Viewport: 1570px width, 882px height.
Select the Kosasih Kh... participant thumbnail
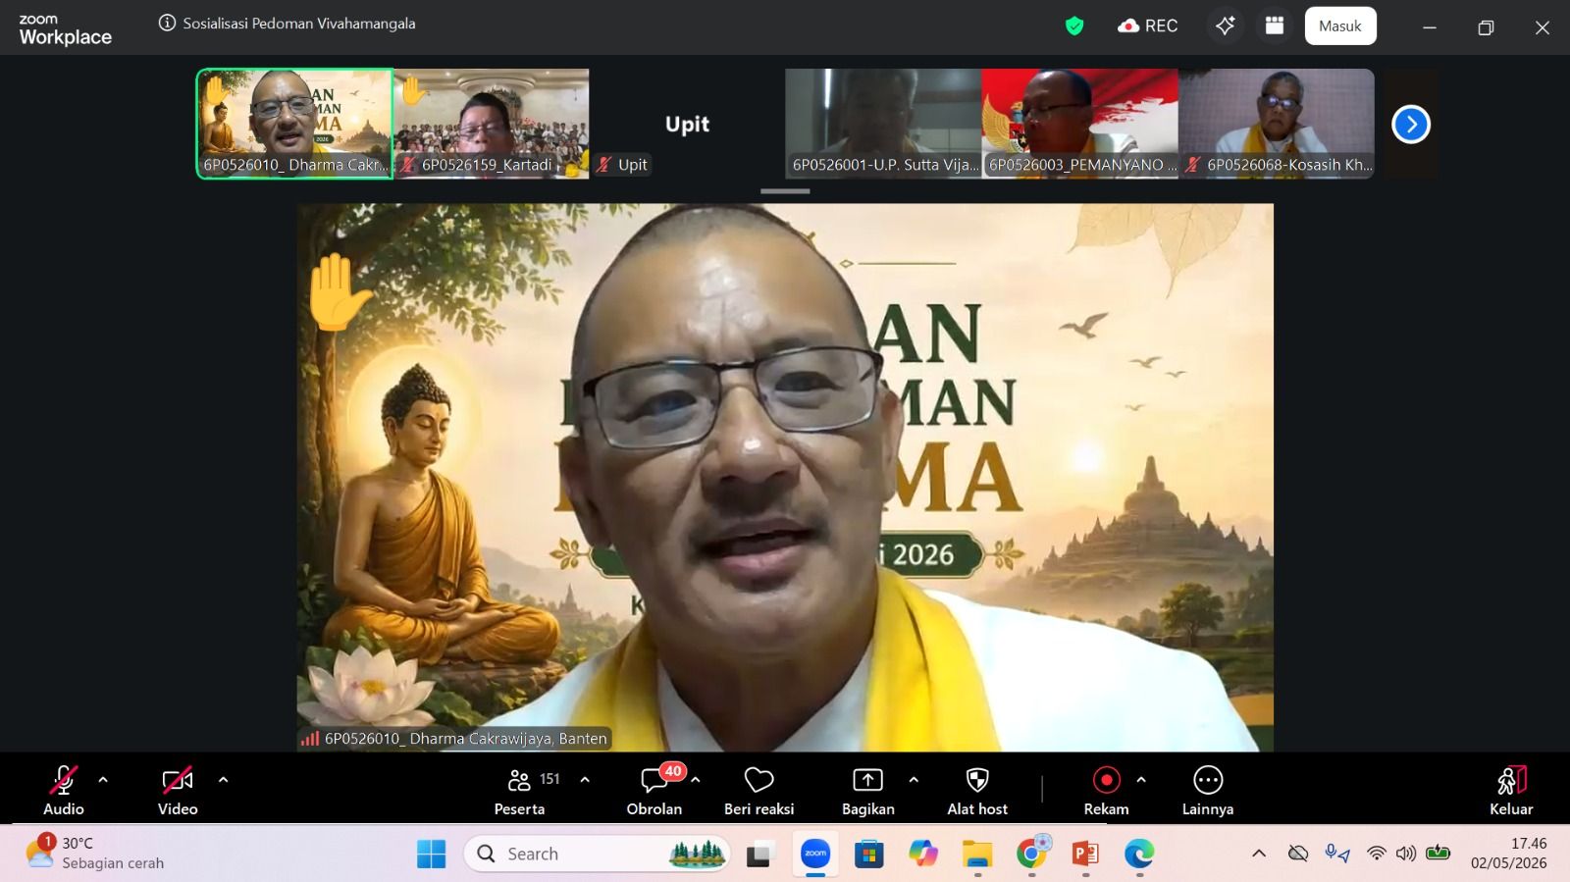pos(1277,124)
